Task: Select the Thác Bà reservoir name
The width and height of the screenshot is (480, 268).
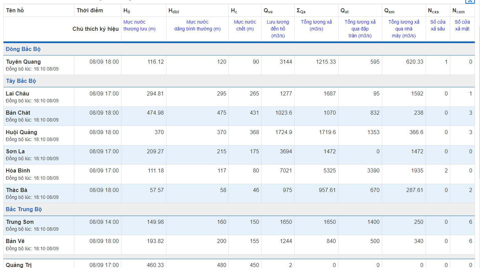Action: pos(16,190)
